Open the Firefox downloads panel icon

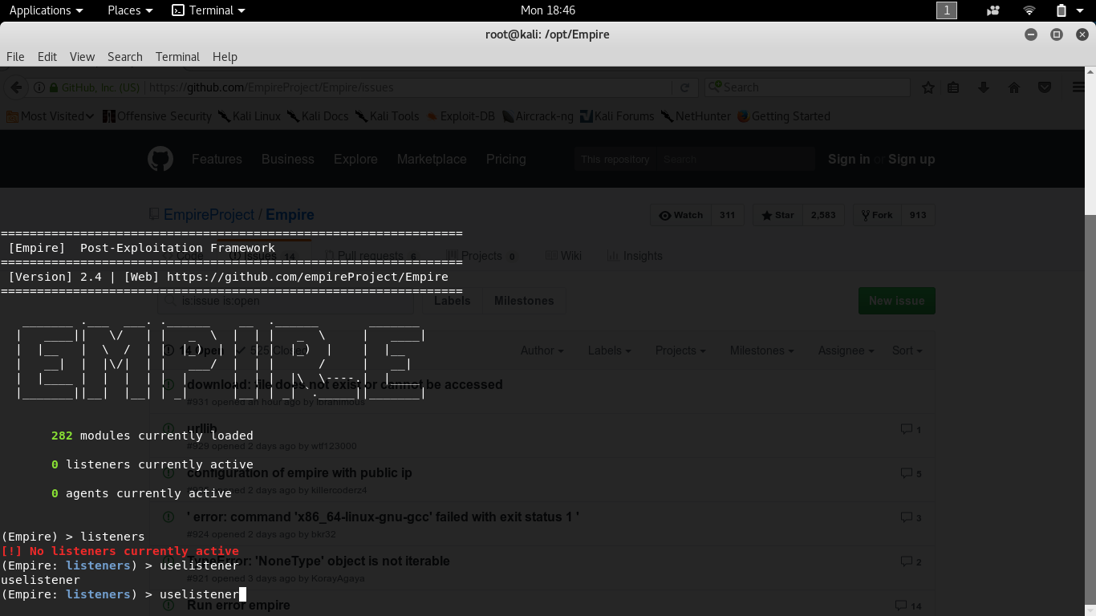[x=984, y=87]
